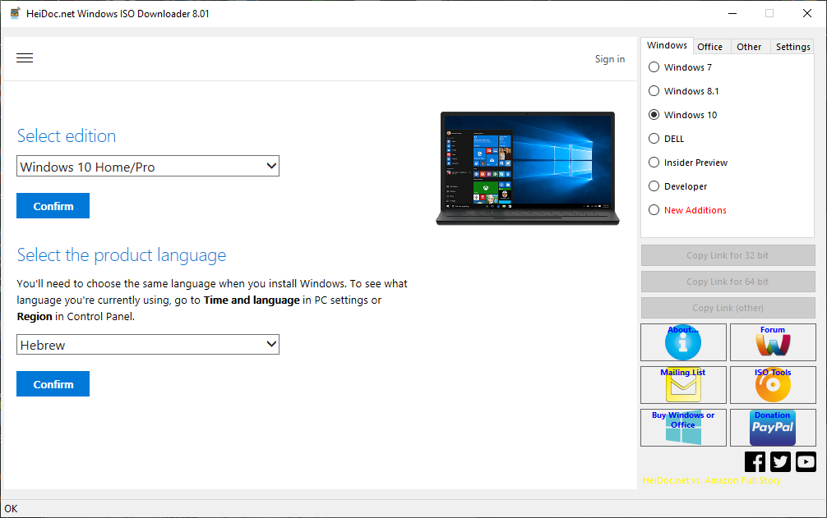Click the OK status bar text
Viewport: 827px width, 518px height.
click(11, 508)
